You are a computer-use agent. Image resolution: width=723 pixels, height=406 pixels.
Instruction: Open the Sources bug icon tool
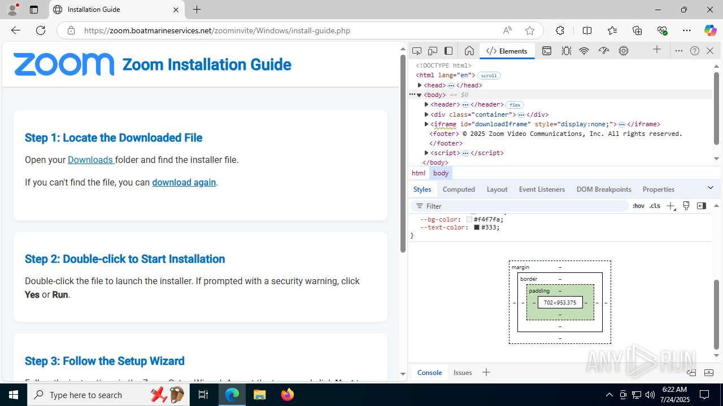[x=566, y=51]
